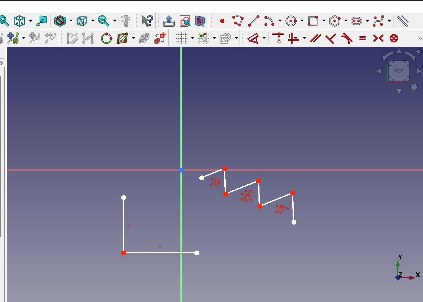Image resolution: width=423 pixels, height=302 pixels.
Task: Apply the symmetric constraint
Action: click(378, 38)
